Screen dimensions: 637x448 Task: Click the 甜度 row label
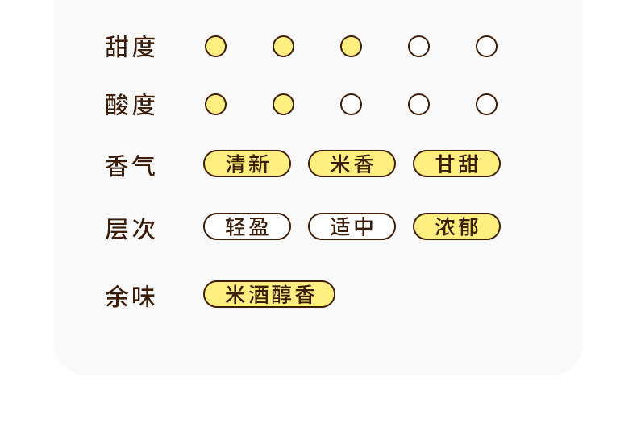[x=130, y=47]
